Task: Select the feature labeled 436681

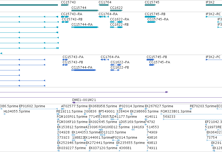Action: [x=120, y=151]
